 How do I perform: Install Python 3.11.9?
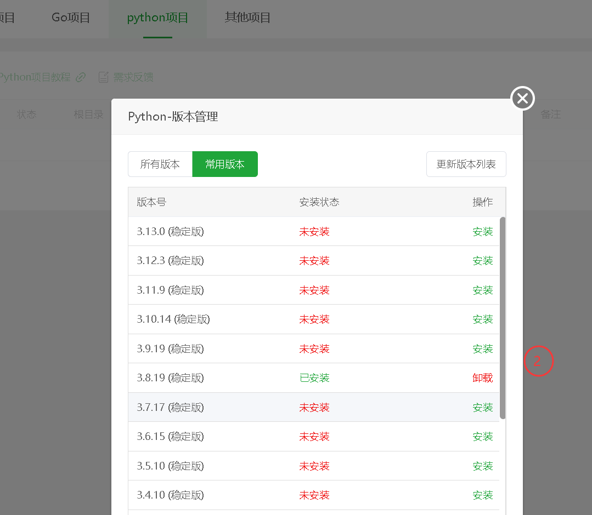(482, 290)
